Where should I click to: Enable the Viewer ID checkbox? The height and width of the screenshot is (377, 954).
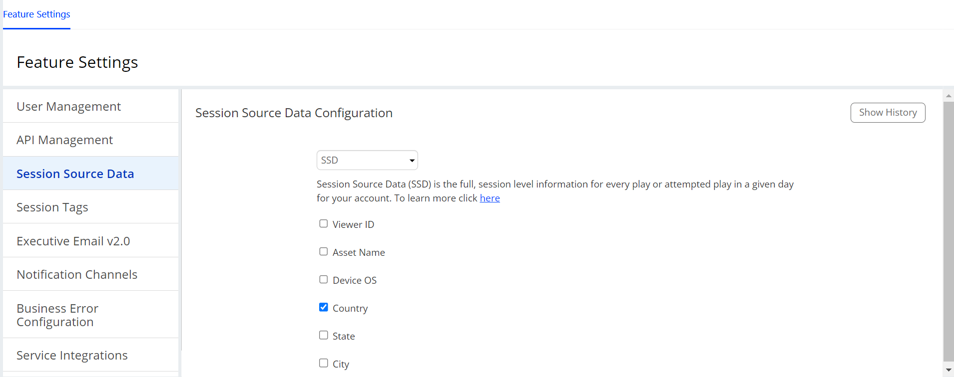pos(324,224)
